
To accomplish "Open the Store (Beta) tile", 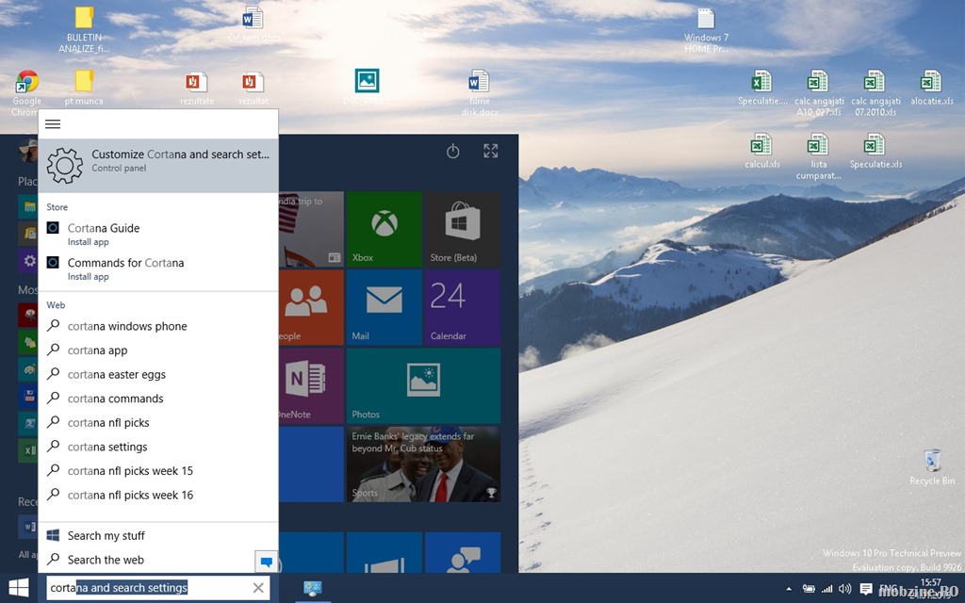I will 462,229.
